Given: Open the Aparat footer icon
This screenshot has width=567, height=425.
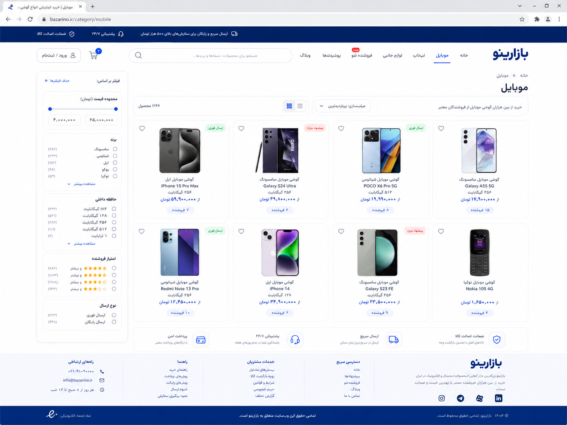Looking at the screenshot, I should click(x=480, y=398).
